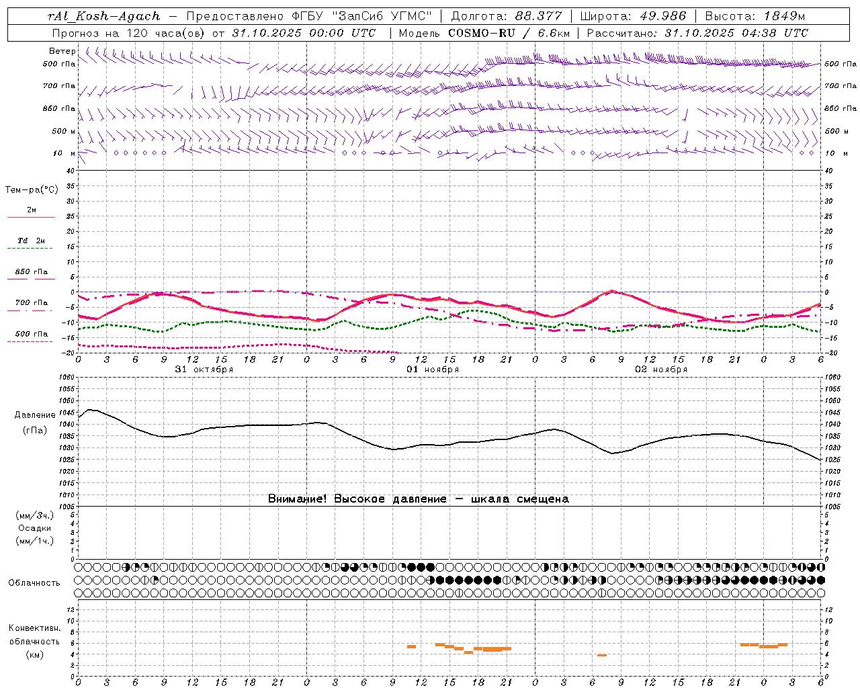
Task: Click the Конвективн. облачность label
Action: pos(34,635)
